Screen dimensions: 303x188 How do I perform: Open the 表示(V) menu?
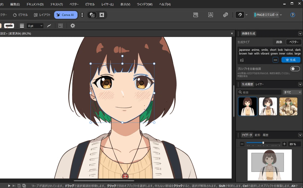(x=125, y=4)
